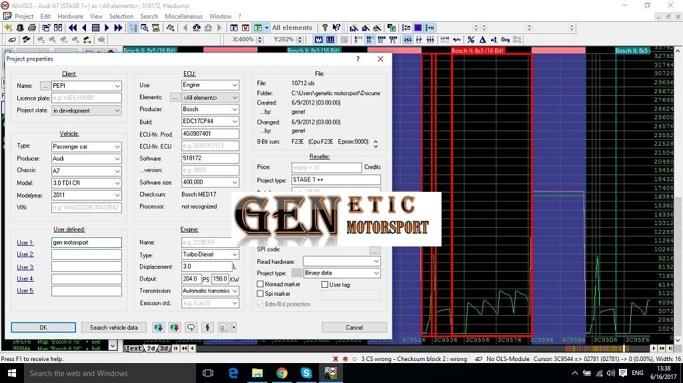
Task: Click the paragraph symbol button in dialog
Action: coord(208,327)
